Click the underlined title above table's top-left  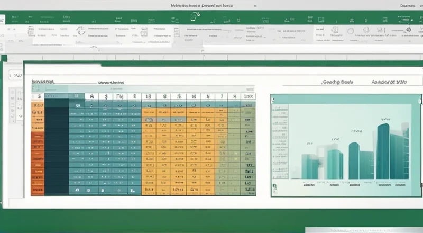click(43, 83)
